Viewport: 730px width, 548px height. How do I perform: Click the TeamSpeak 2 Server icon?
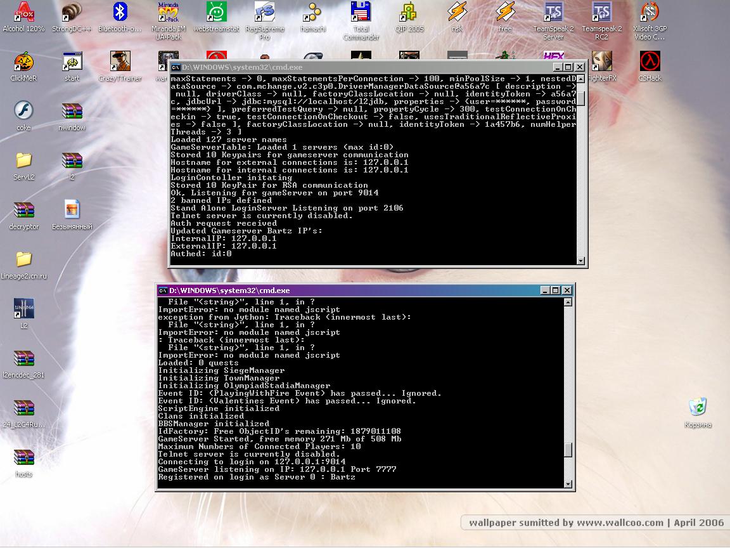coord(553,13)
